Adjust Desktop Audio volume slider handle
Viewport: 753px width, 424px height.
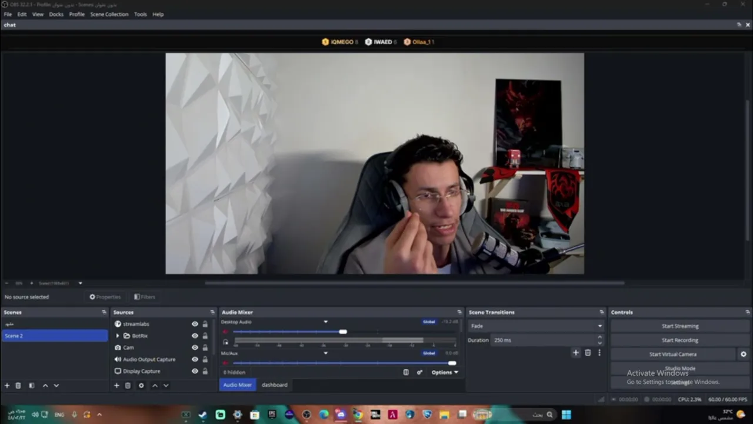343,332
